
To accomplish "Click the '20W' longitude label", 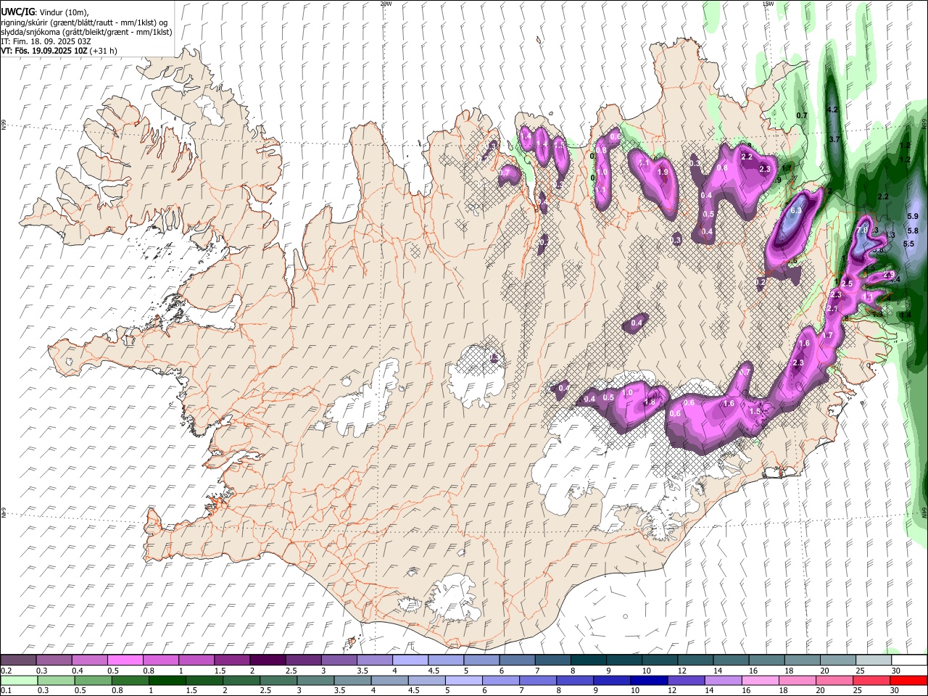I will pyautogui.click(x=386, y=4).
